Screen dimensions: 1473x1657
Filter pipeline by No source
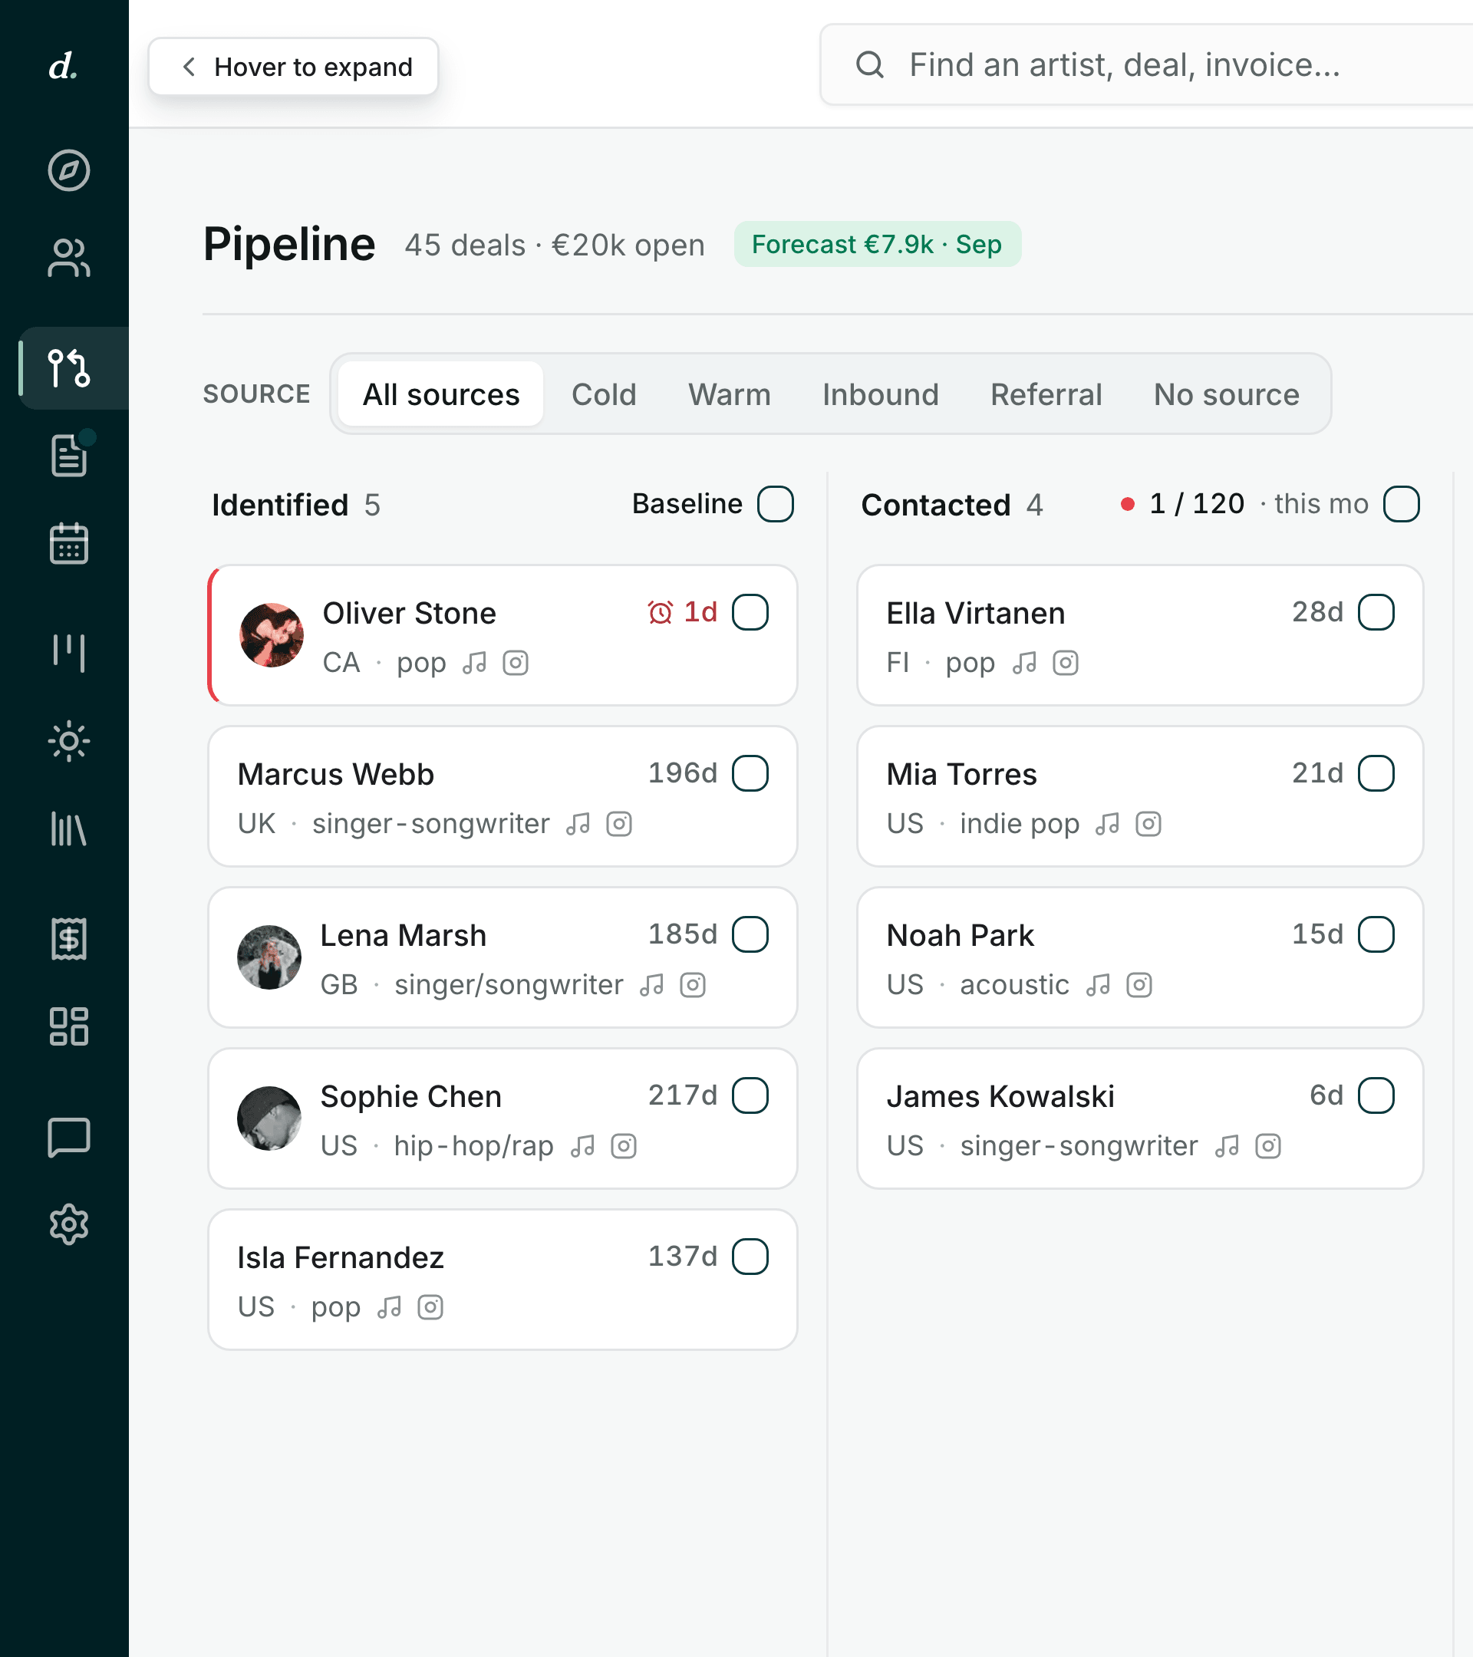pyautogui.click(x=1227, y=394)
